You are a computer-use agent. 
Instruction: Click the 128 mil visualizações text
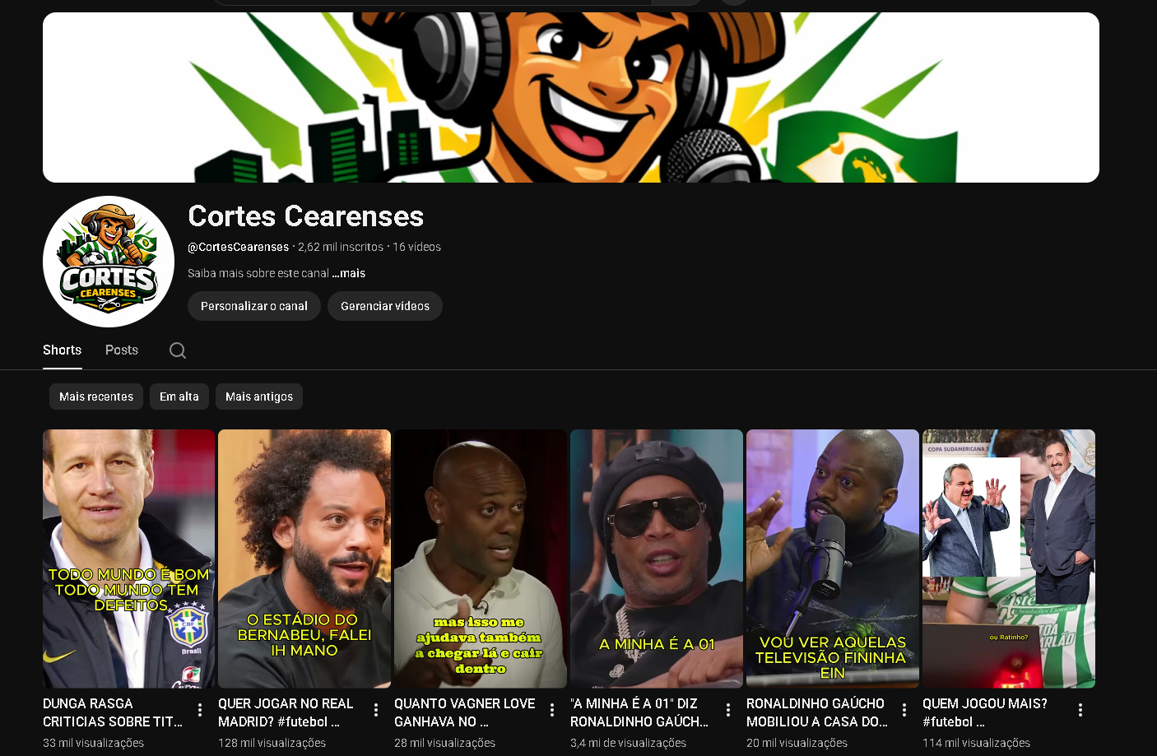coord(272,743)
